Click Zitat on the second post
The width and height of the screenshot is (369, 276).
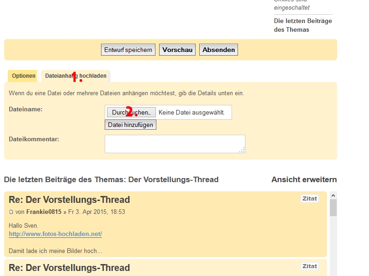309,266
